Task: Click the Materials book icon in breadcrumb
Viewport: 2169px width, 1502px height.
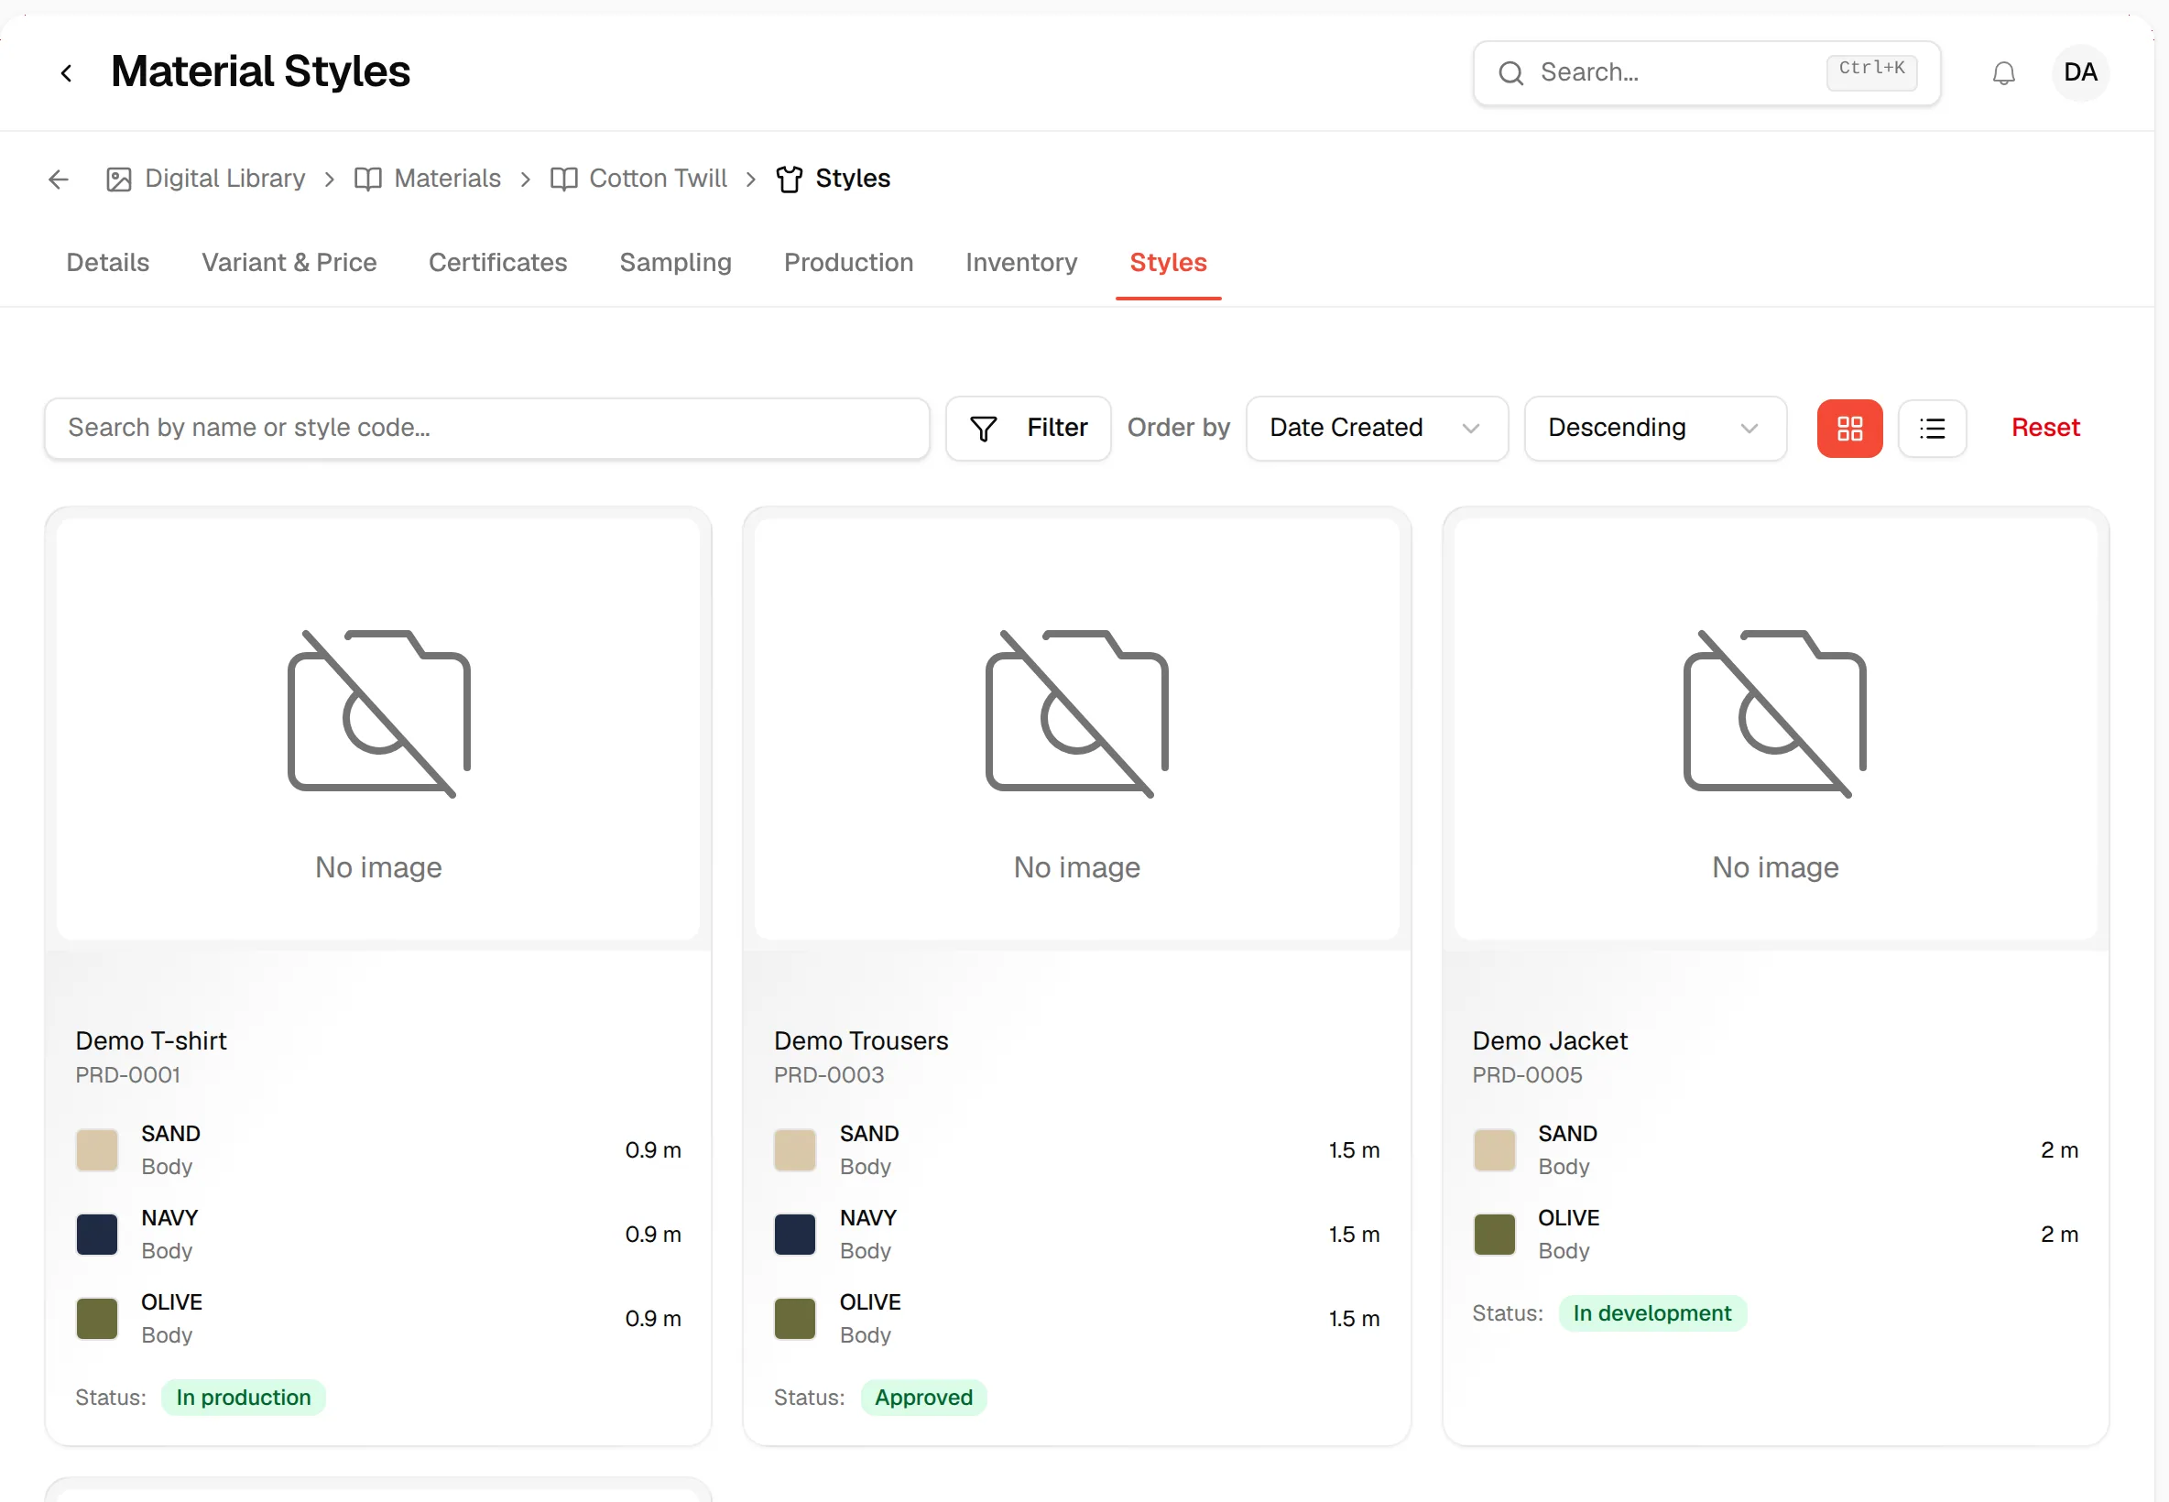Action: [x=368, y=179]
